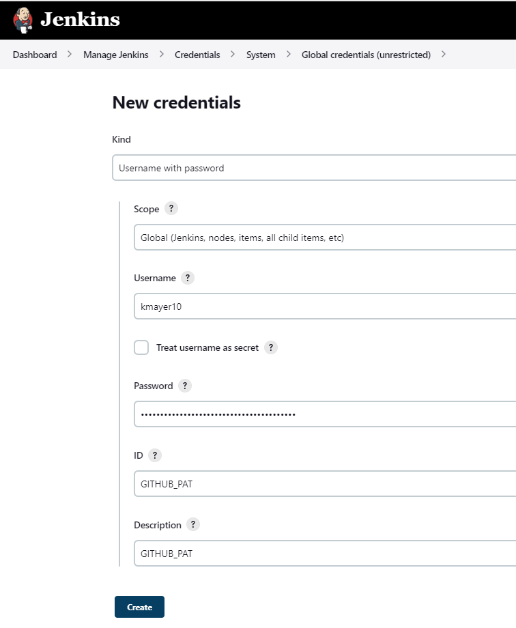
Task: Open Global credentials (unrestricted) breadcrumb
Action: 366,55
